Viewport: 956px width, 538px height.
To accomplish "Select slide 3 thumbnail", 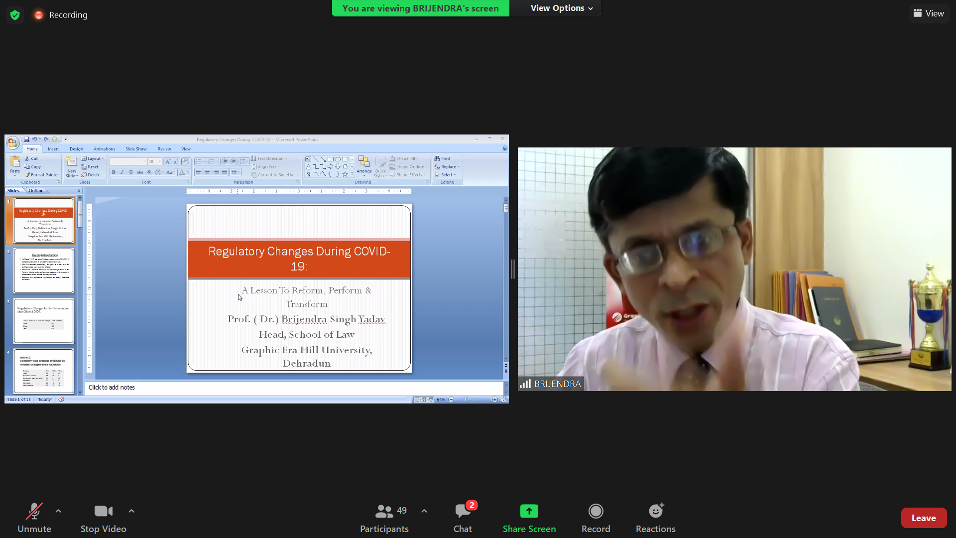I will (44, 321).
